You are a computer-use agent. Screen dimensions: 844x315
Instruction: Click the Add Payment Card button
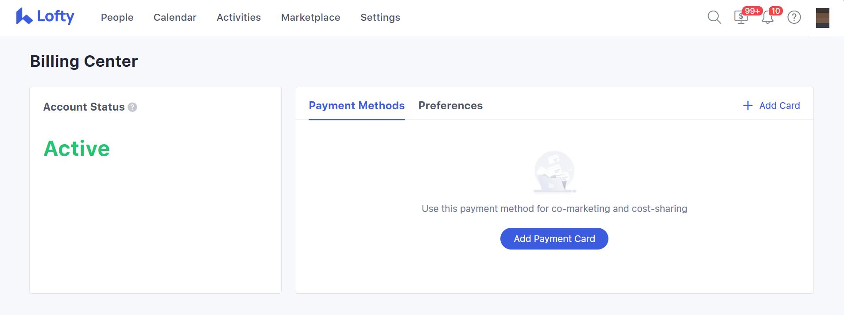point(554,238)
